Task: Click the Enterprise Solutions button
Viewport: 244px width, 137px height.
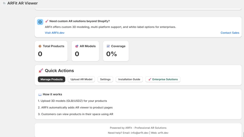Action: point(163,79)
